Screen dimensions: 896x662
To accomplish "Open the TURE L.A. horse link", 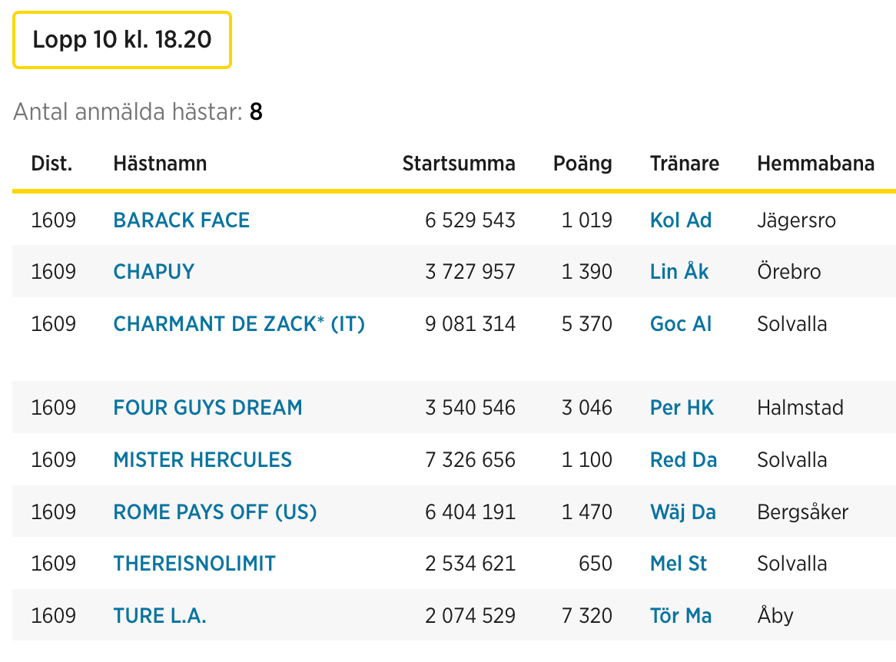I will [160, 616].
